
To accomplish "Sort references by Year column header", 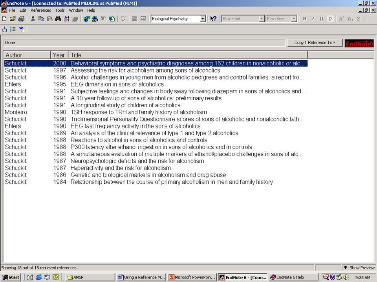I will point(59,55).
